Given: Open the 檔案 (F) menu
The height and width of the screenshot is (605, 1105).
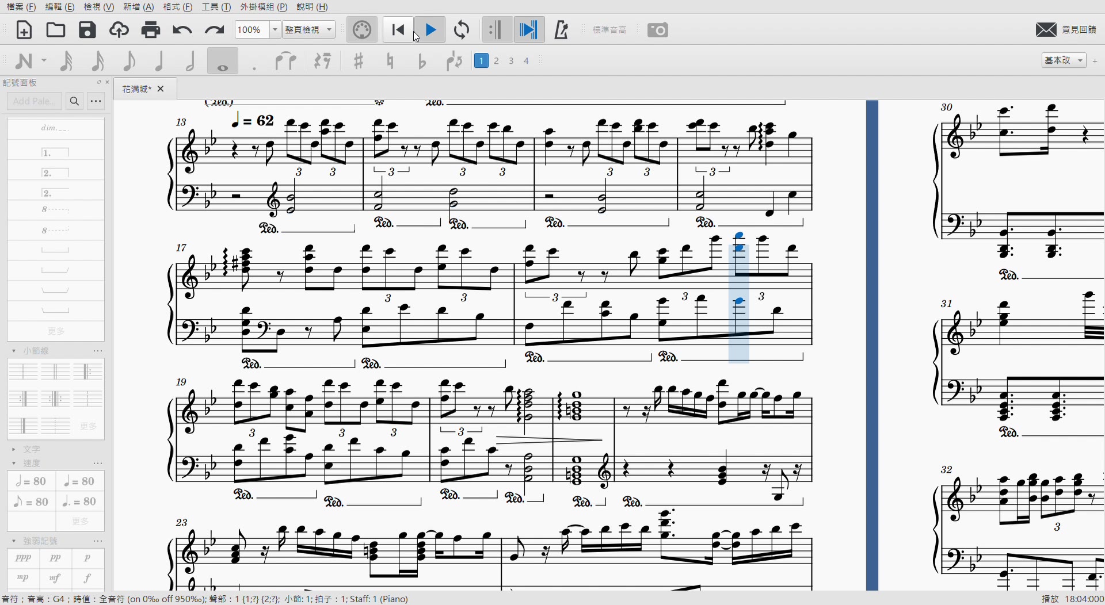Looking at the screenshot, I should (x=21, y=7).
